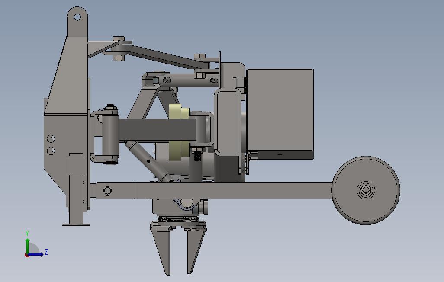Click the Z axis label text
The width and height of the screenshot is (444, 282).
(x=46, y=252)
